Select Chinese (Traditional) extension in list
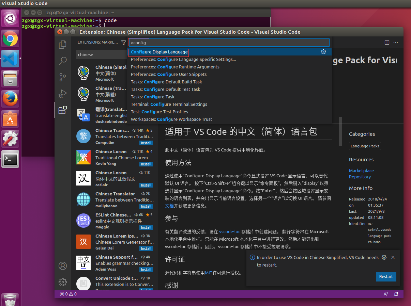The width and height of the screenshot is (411, 306). tap(99, 94)
